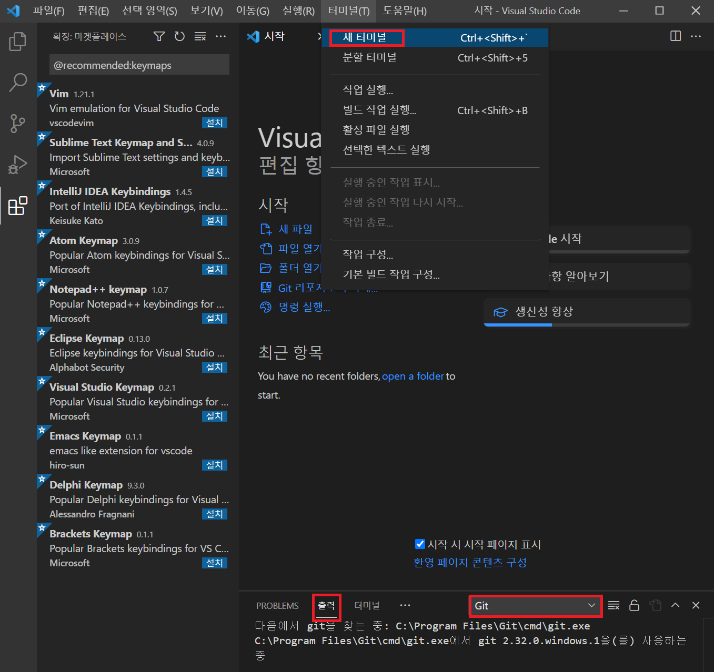714x672 pixels.
Task: Close the bottom output panel
Action: pyautogui.click(x=696, y=605)
